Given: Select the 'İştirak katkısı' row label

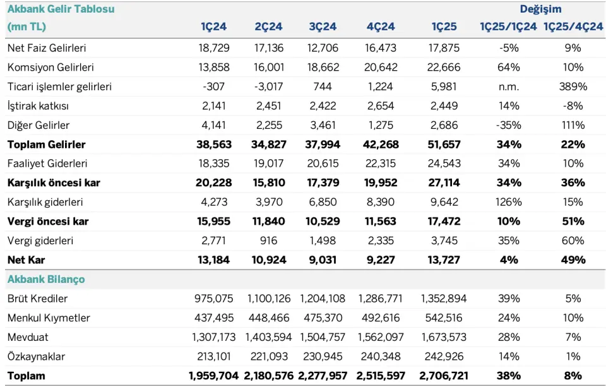Looking at the screenshot, I should click(x=38, y=106).
